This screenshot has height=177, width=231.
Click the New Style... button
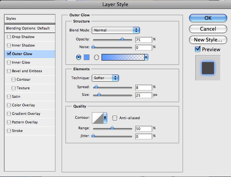click(208, 40)
